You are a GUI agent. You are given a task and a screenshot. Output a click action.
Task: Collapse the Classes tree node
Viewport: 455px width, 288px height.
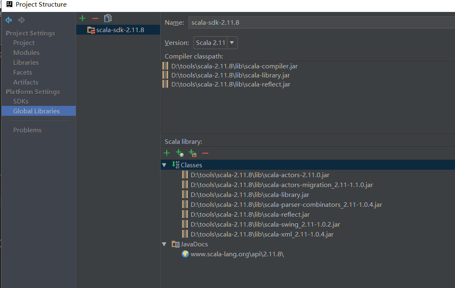point(164,165)
